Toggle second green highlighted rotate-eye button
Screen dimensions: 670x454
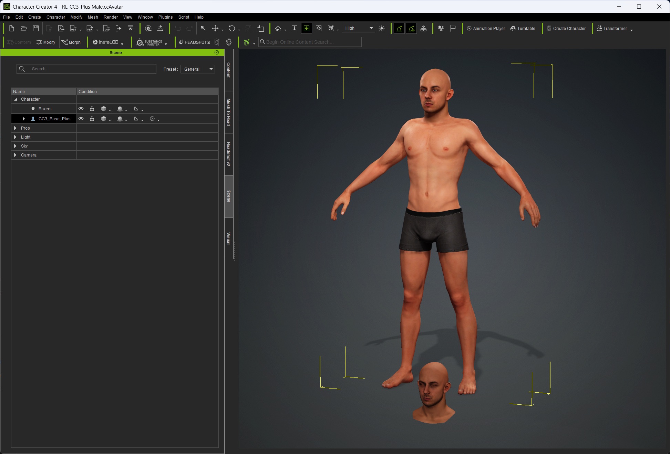point(411,28)
